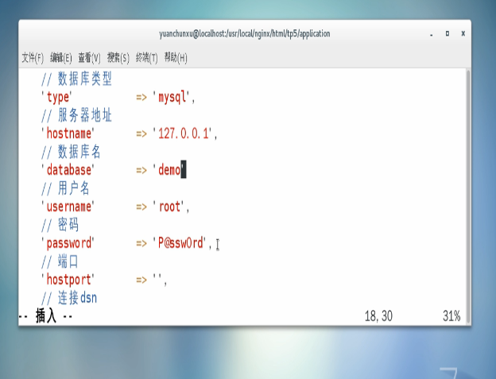Maximize the terminal window
Viewport: 496px width, 379px height.
click(x=448, y=33)
